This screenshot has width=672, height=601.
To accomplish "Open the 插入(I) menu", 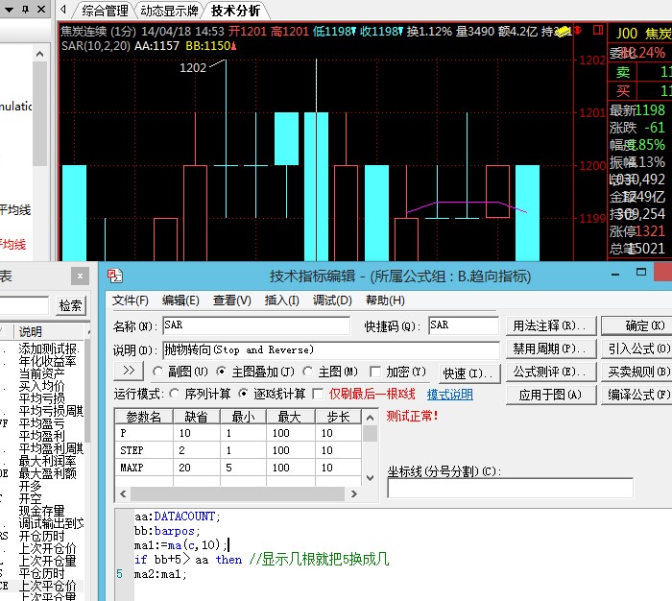I will click(x=281, y=300).
